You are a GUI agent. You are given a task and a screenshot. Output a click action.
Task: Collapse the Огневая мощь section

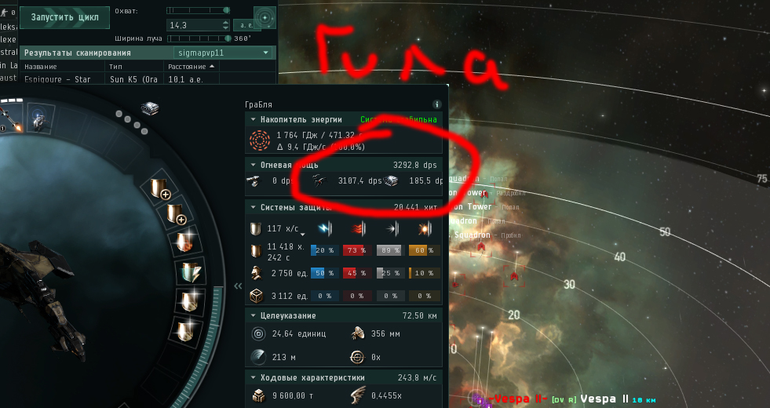253,165
